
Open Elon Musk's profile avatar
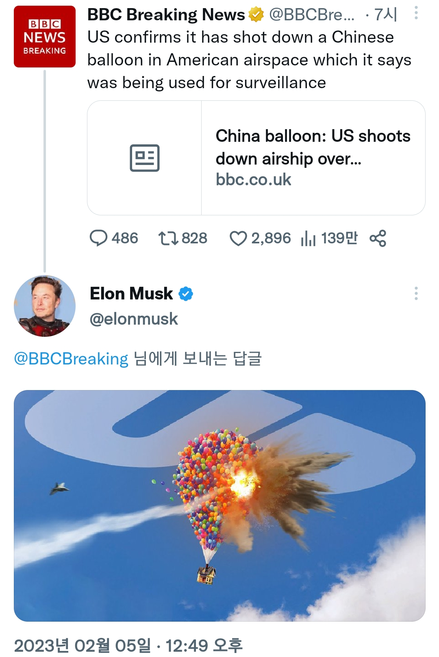(45, 306)
